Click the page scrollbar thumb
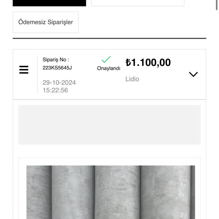Image resolution: width=219 pixels, height=219 pixels. click(x=217, y=5)
